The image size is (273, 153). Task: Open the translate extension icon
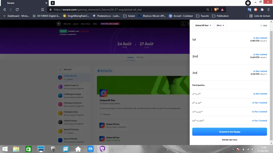tap(249, 9)
